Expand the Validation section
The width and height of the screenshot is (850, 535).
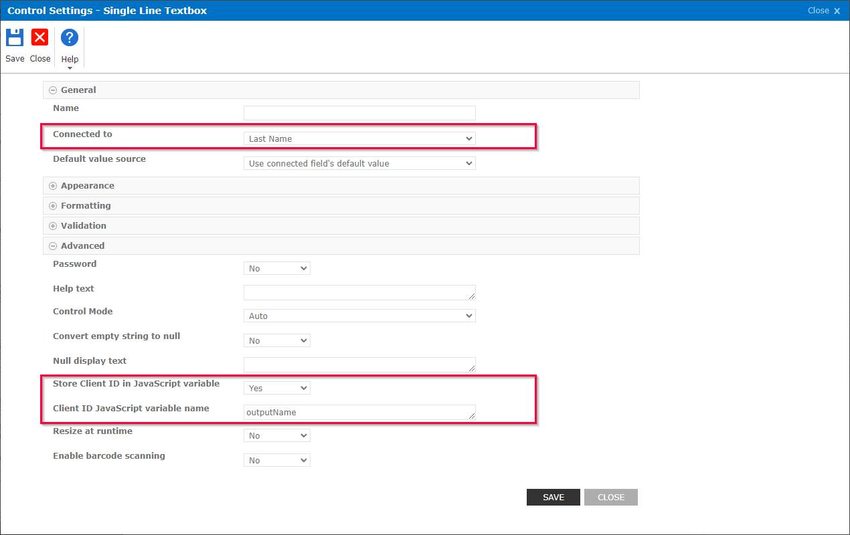click(x=52, y=225)
